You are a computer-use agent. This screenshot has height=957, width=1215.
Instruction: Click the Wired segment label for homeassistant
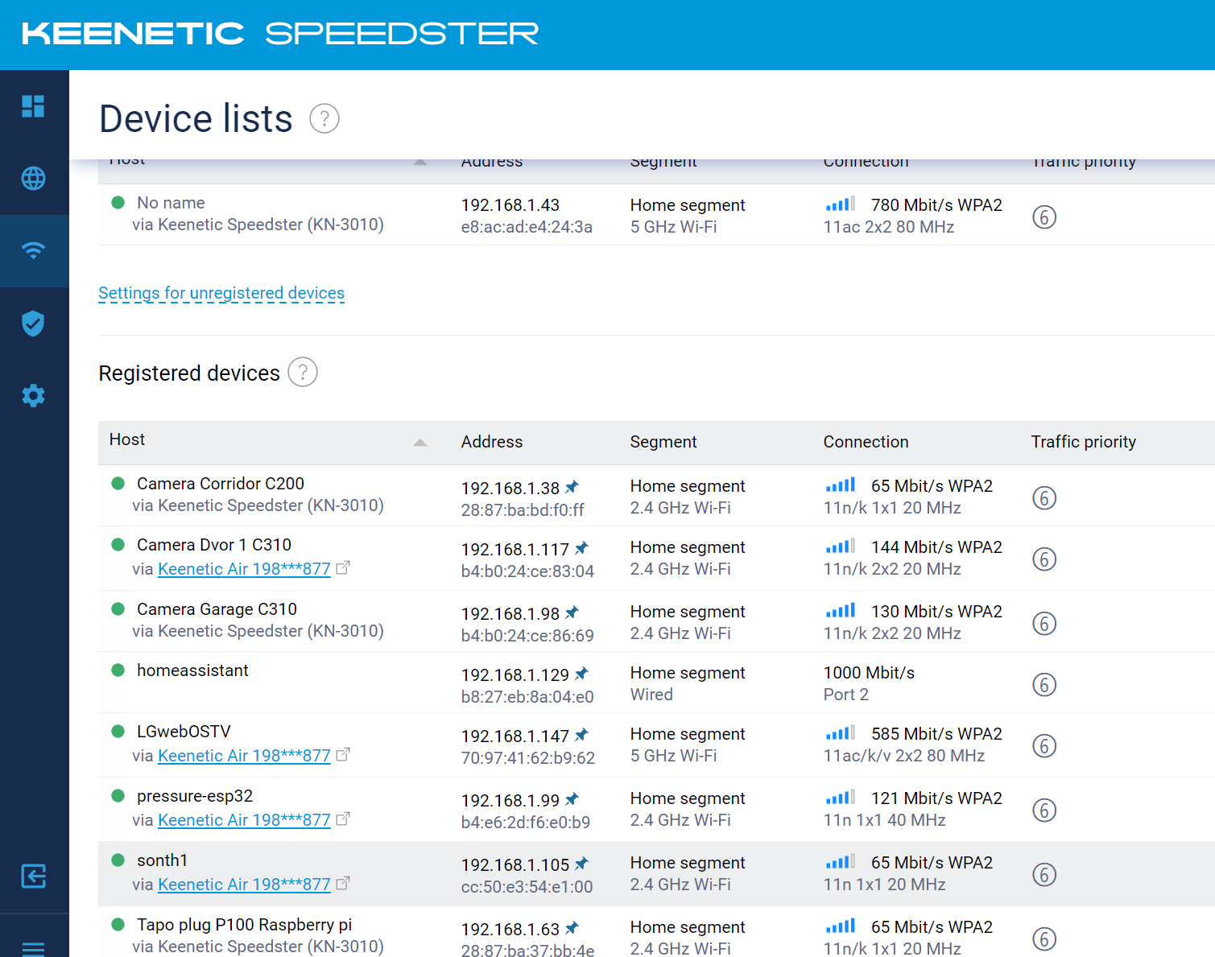tap(651, 695)
